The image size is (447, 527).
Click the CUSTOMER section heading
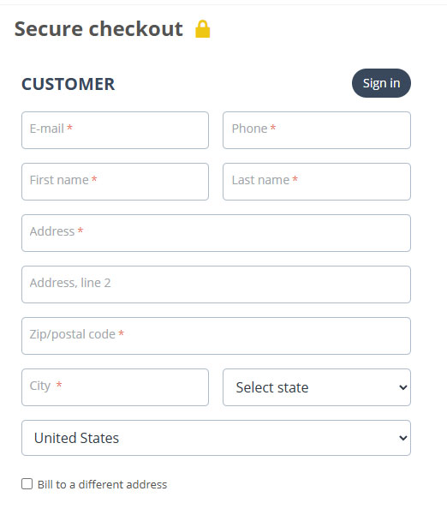click(x=69, y=84)
